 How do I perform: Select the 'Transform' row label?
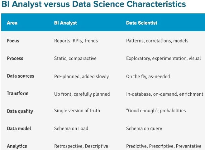17,93
